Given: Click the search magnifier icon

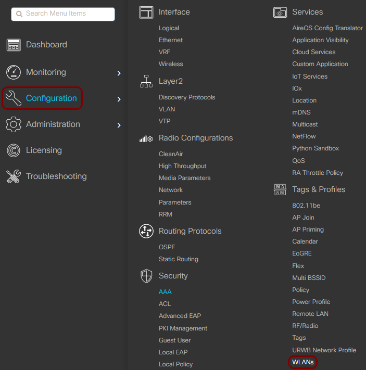Looking at the screenshot, I should (x=19, y=14).
